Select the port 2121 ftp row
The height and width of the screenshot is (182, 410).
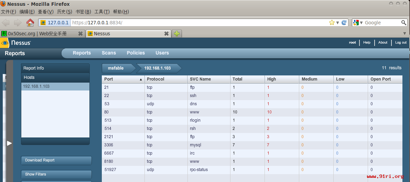click(x=252, y=137)
